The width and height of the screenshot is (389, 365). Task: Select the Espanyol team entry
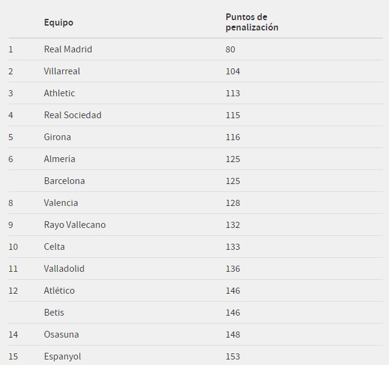(x=63, y=356)
